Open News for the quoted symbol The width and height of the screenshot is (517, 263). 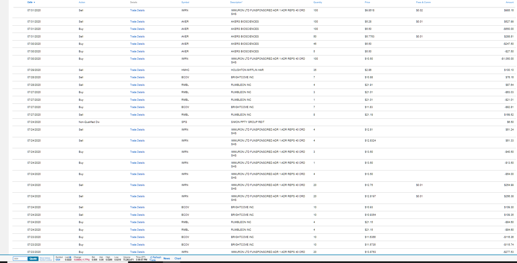(x=167, y=258)
